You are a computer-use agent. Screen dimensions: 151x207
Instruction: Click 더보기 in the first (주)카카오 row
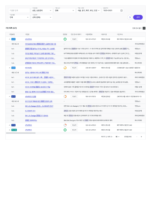pyautogui.click(x=74, y=39)
